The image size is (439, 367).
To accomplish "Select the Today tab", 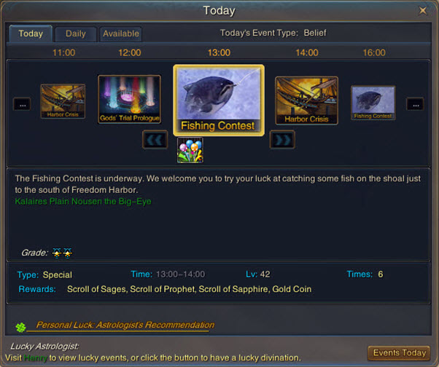I will (x=31, y=33).
